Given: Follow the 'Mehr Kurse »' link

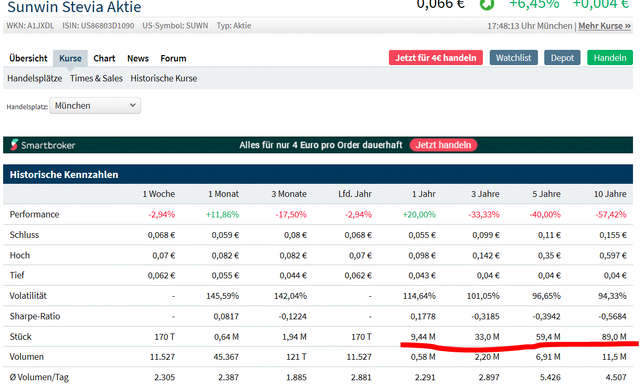Looking at the screenshot, I should (605, 26).
